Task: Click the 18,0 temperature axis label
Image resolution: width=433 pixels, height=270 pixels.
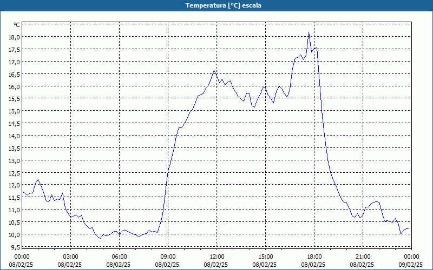Action: click(14, 37)
